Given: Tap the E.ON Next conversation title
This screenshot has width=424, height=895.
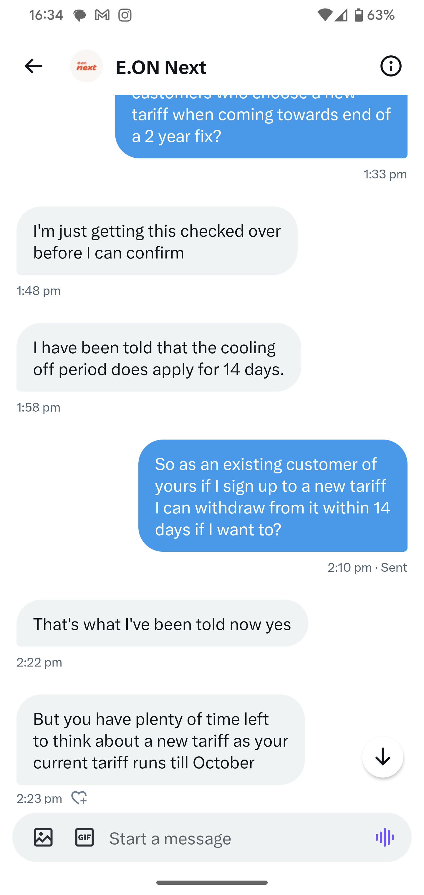Looking at the screenshot, I should pos(161,67).
